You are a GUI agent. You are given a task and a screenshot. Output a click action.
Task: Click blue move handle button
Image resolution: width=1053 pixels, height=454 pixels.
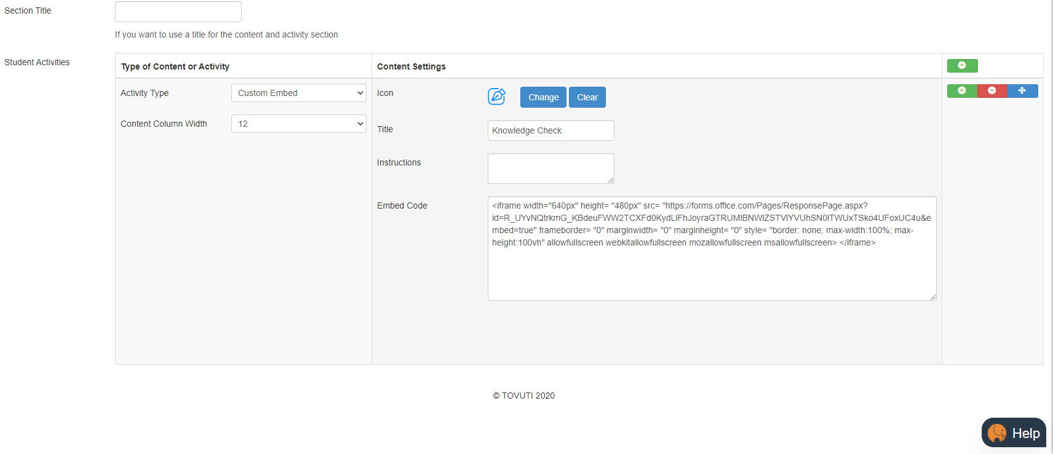click(x=1022, y=91)
